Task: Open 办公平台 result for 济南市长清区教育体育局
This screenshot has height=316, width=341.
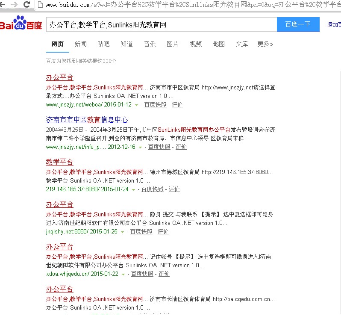Action: point(59,289)
